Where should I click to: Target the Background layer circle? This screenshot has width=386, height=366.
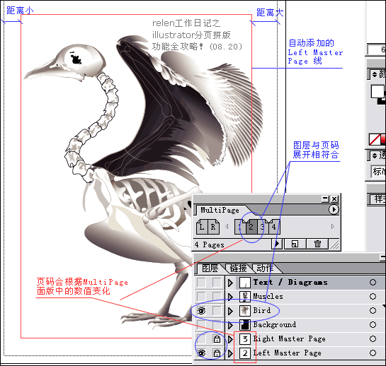click(x=373, y=325)
